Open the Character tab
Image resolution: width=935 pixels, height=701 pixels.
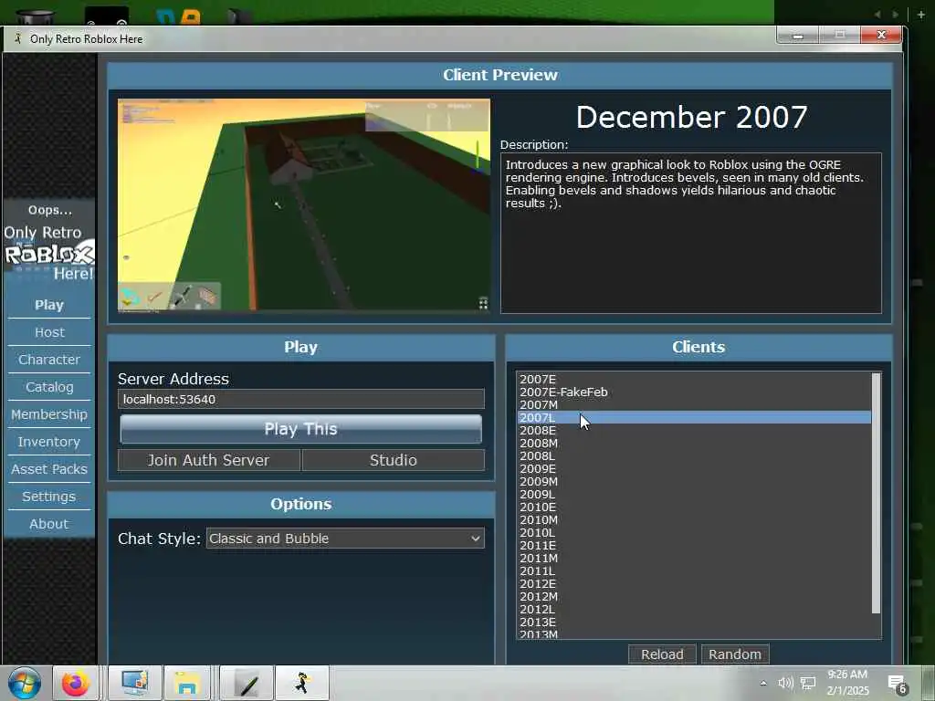coord(49,360)
